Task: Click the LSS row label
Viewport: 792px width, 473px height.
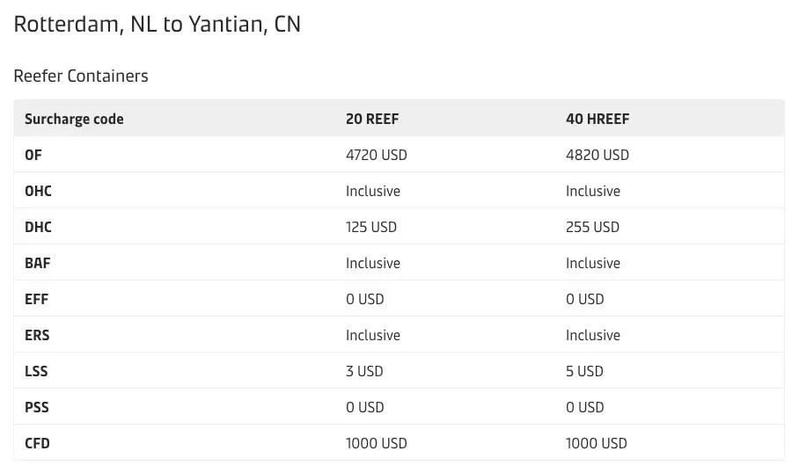Action: 36,371
